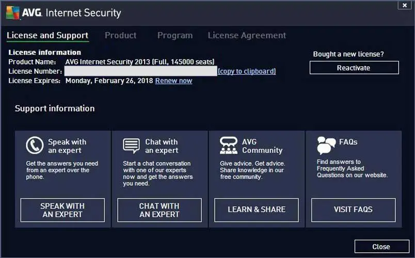Close the dialog with the X button
This screenshot has height=258, width=415.
click(405, 5)
